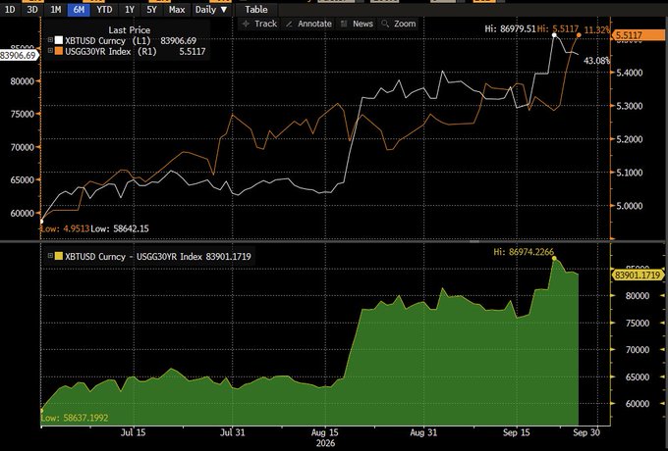
Task: Click the '5.0000' right axis value
Action: tap(630, 206)
